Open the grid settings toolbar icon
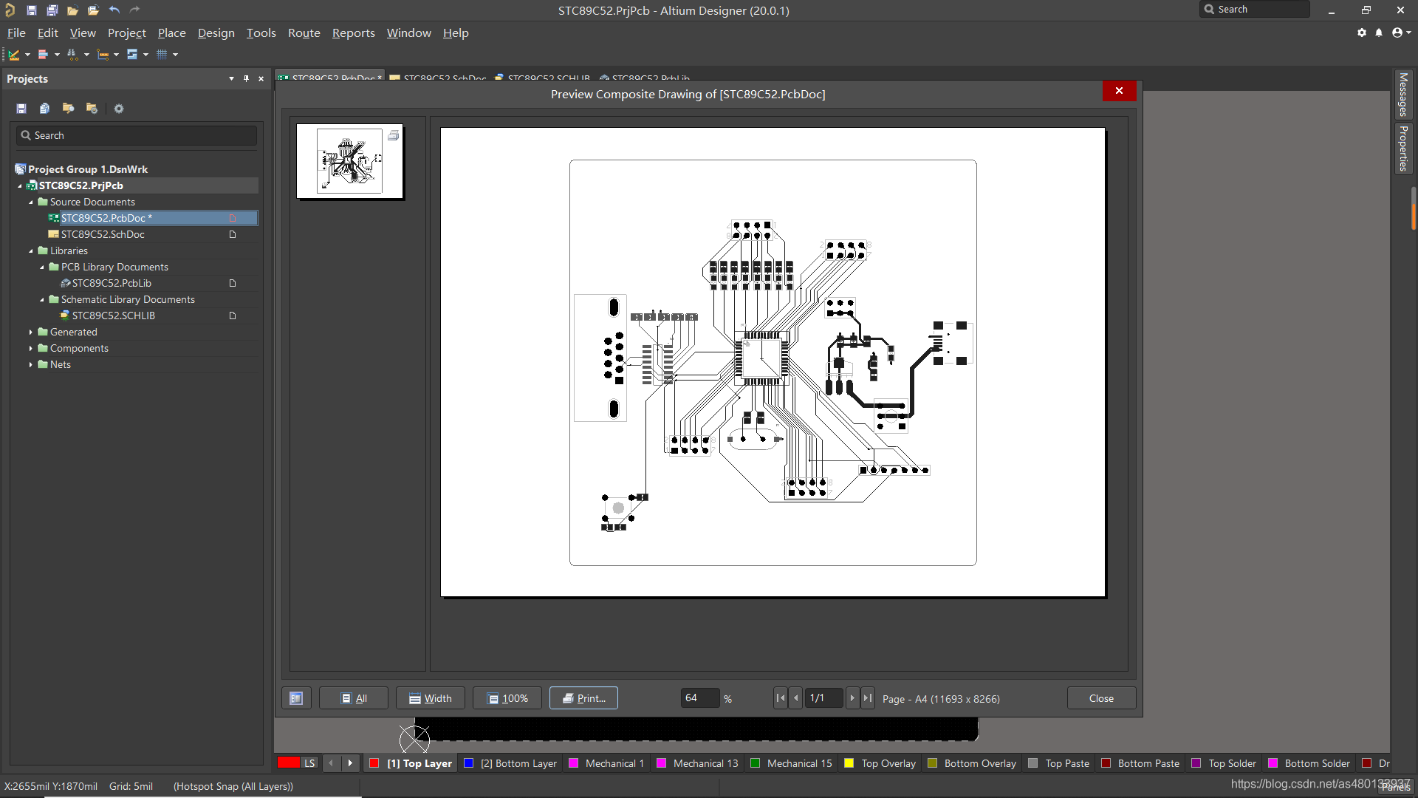 (162, 54)
